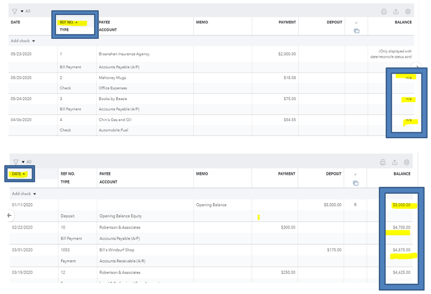
Task: Select the Bill's Windsurf Shop payee
Action: [x=117, y=250]
